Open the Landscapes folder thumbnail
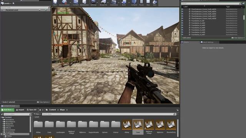 tap(60, 127)
